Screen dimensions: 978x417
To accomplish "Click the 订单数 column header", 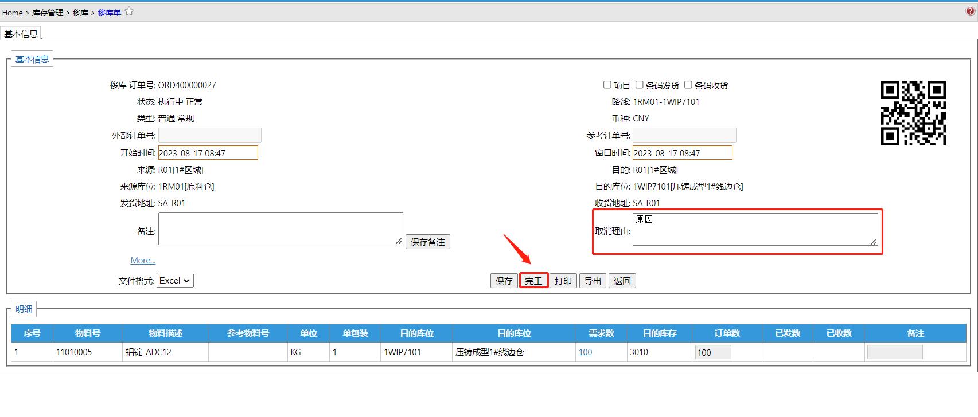I will point(727,333).
